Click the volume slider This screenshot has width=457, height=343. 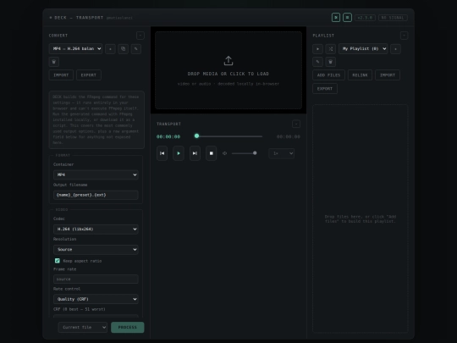(x=245, y=153)
